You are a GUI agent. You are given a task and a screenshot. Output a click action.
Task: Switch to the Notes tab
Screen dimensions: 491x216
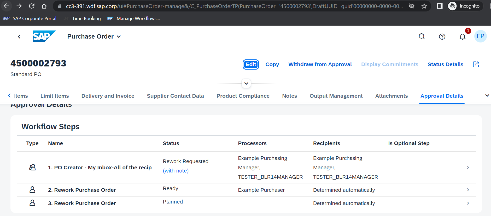[x=289, y=96]
